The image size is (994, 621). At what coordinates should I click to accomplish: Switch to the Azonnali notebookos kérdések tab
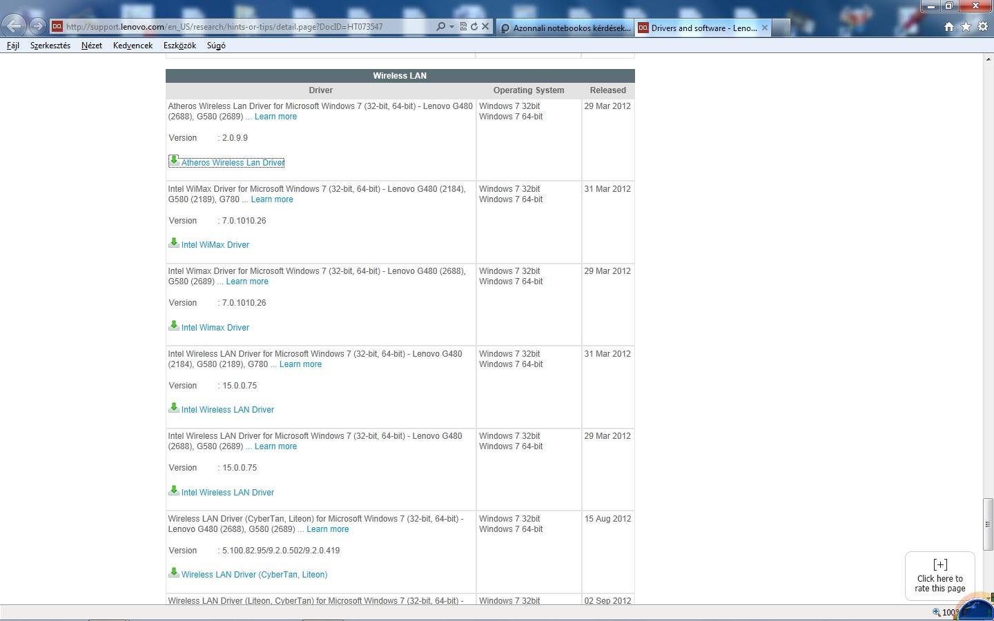565,28
